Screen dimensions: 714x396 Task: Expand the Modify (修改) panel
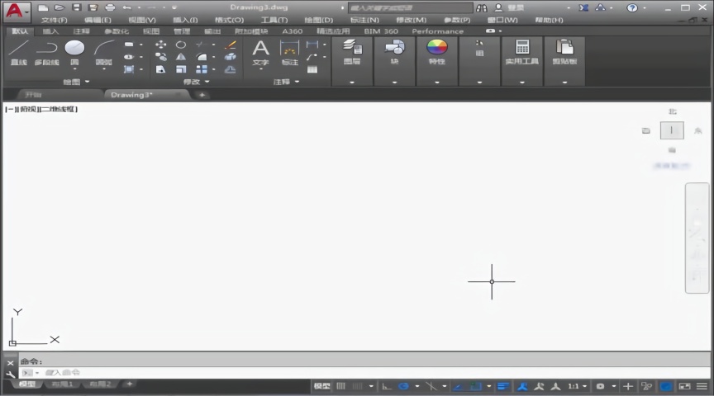pos(196,82)
